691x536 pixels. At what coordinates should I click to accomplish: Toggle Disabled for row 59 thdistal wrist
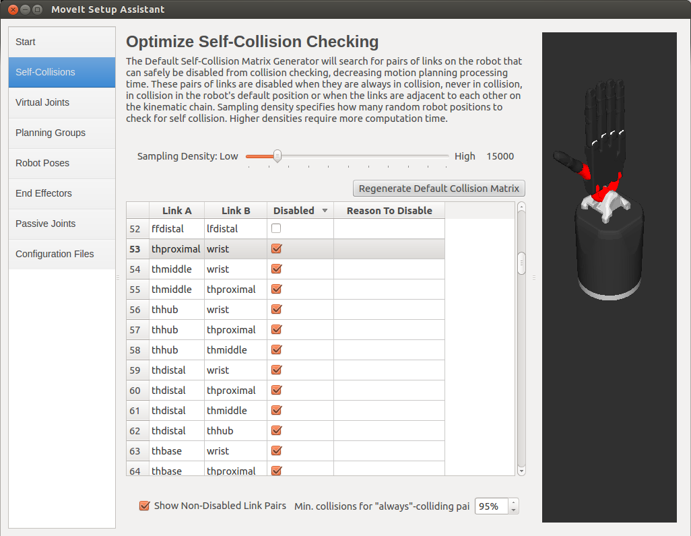click(276, 370)
